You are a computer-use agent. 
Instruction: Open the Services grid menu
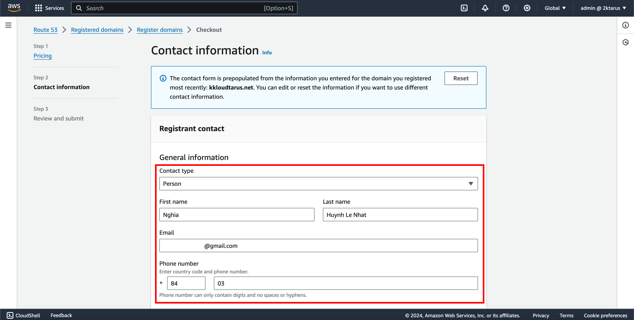point(49,8)
